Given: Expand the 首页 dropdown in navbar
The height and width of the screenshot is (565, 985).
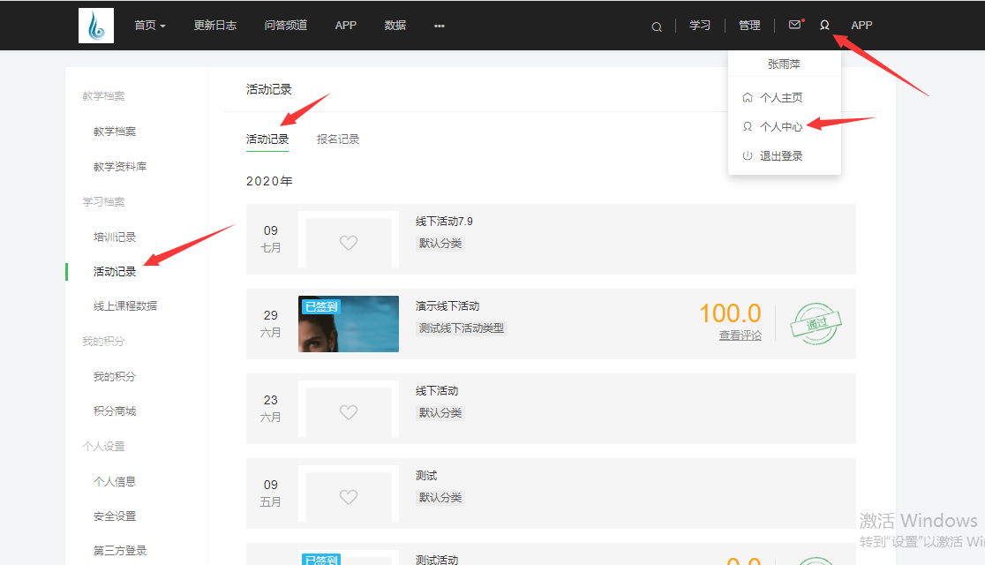Looking at the screenshot, I should (149, 25).
